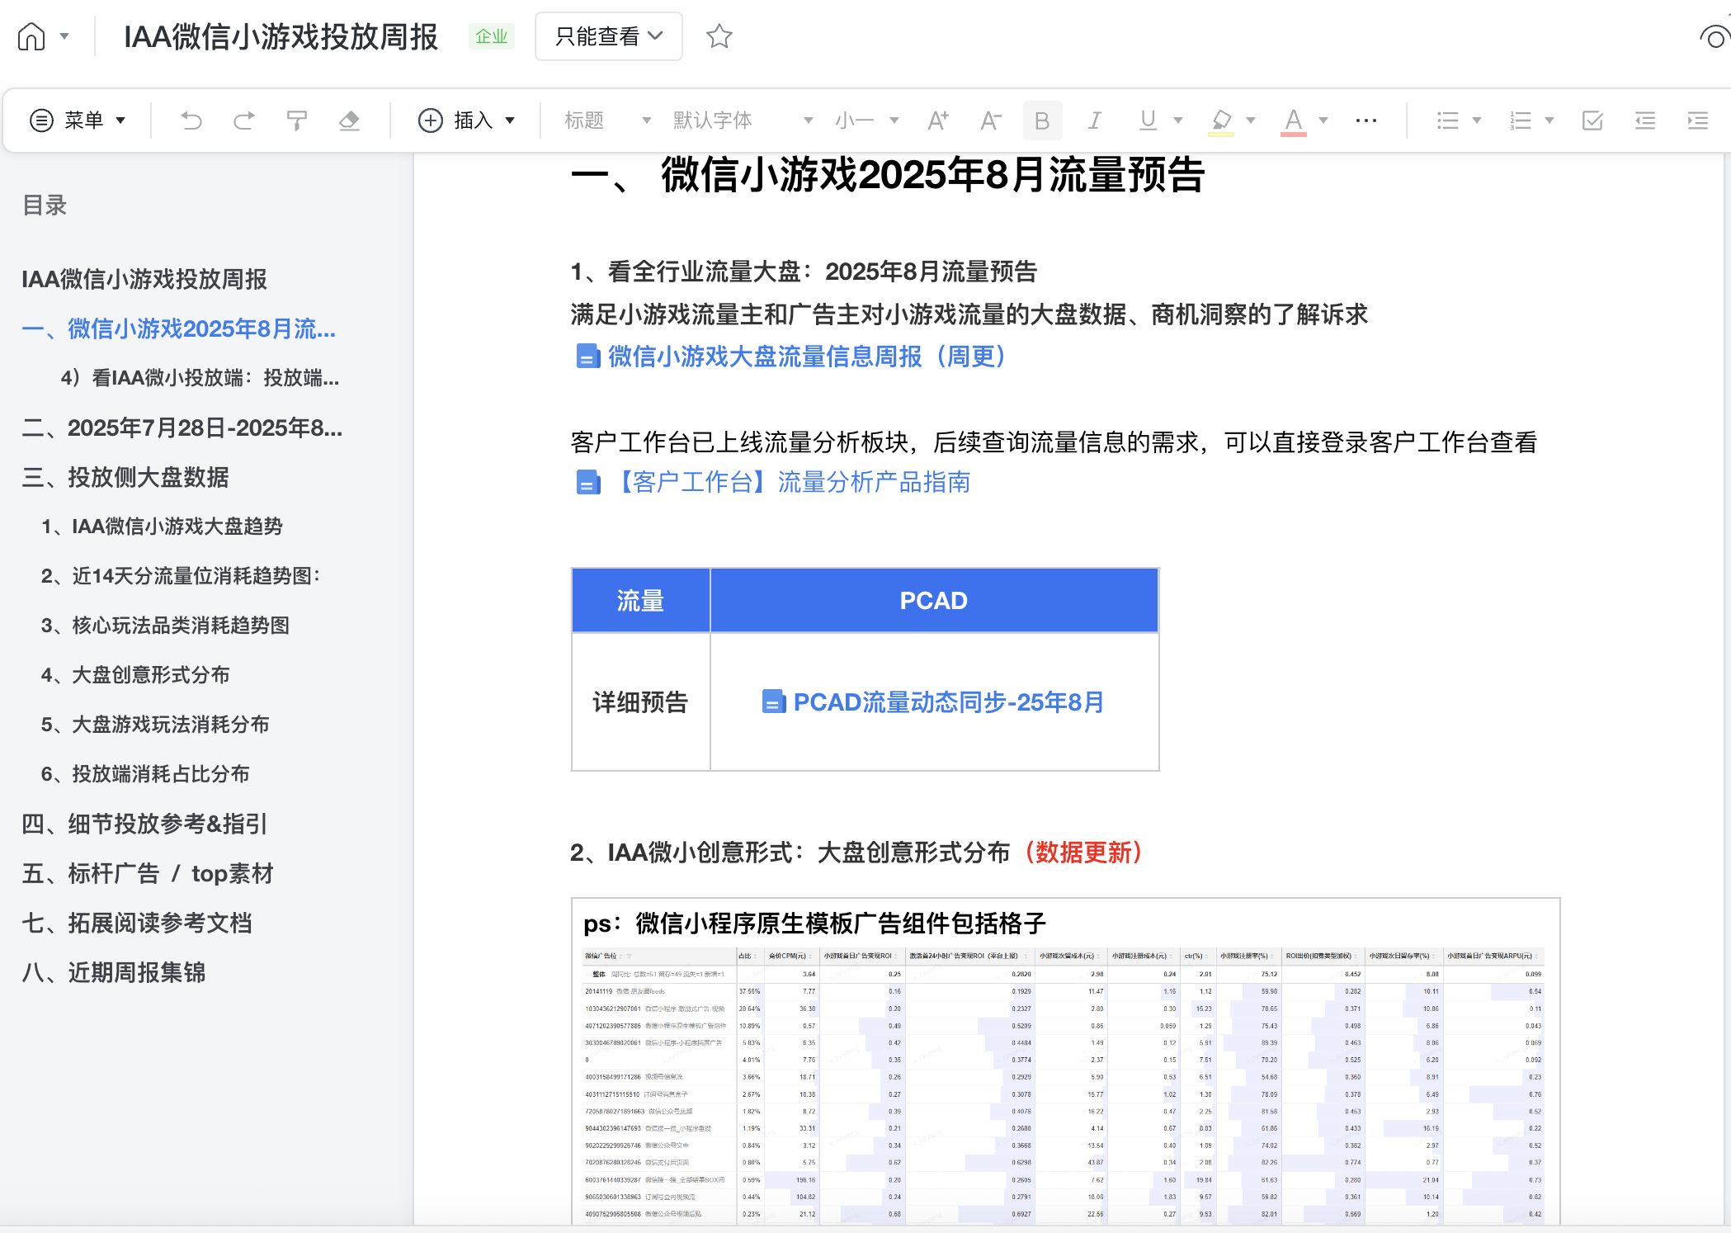The height and width of the screenshot is (1233, 1731).
Task: Open highlight color options arrow
Action: click(x=1251, y=120)
